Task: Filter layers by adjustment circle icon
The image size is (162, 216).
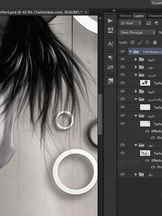Action: (x=157, y=23)
